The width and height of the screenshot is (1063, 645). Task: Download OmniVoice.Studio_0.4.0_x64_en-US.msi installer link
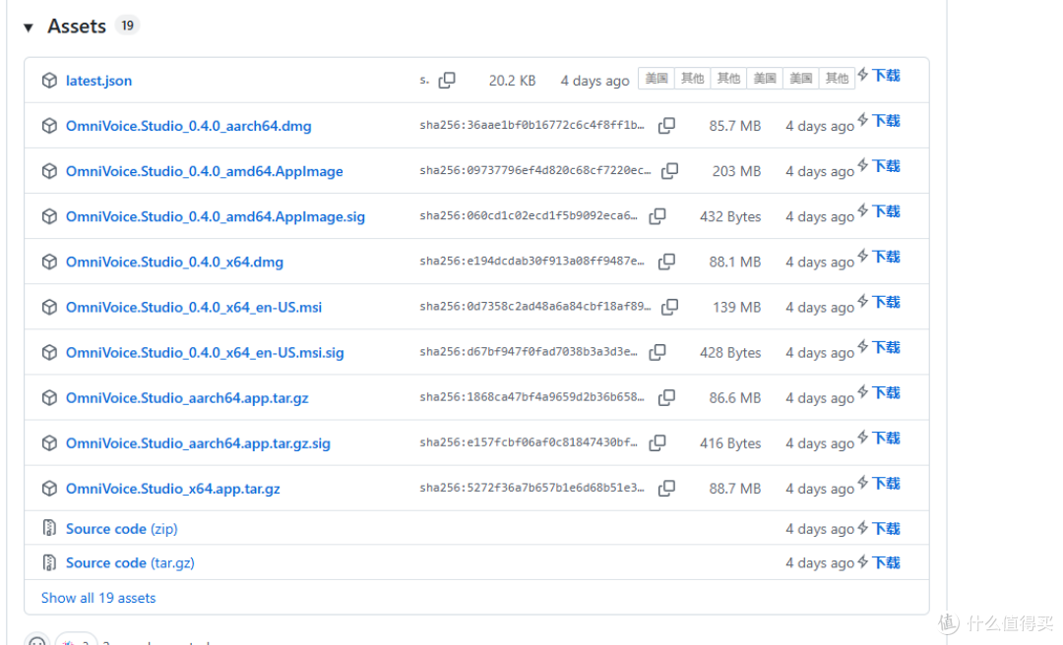[x=194, y=307]
